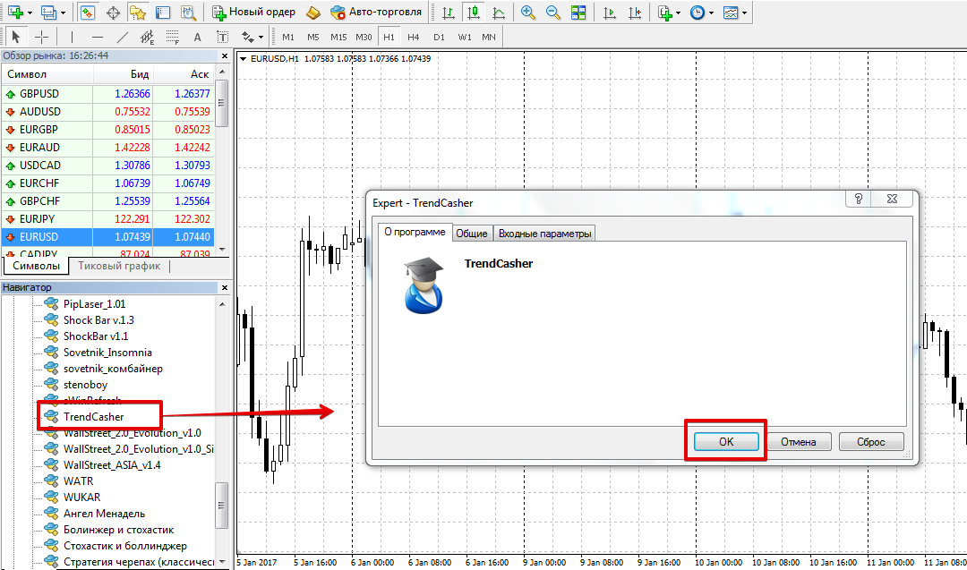The image size is (967, 570).
Task: Switch to the Входные параметры tab
Action: [x=544, y=234]
